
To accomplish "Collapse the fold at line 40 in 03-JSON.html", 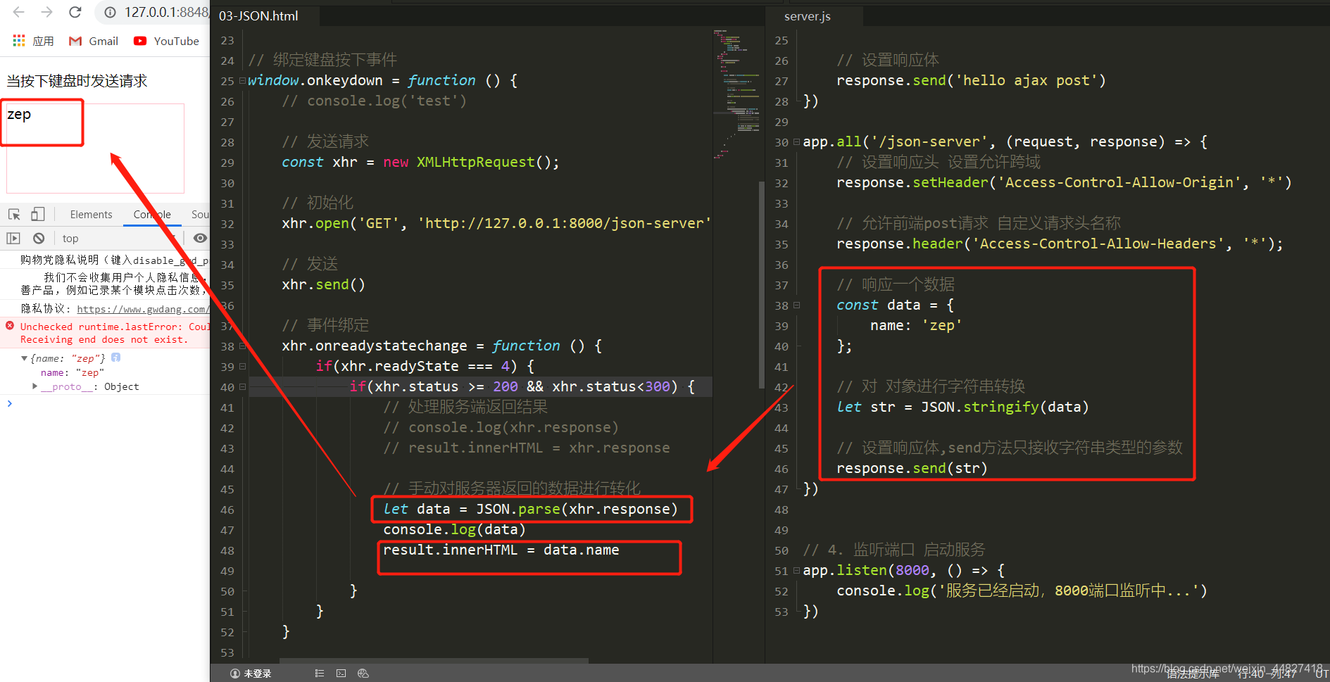I will click(242, 386).
